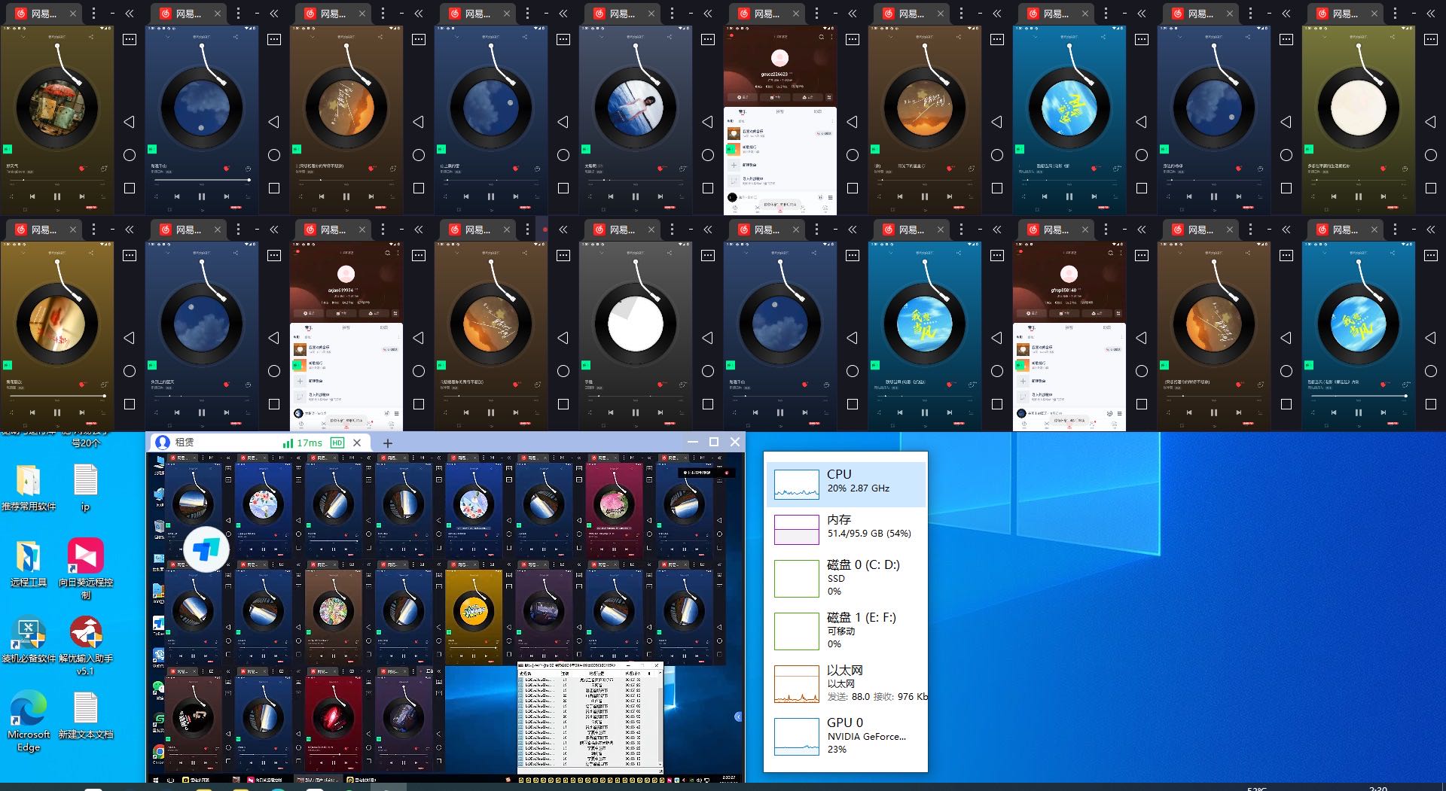Open play queue icon in umbrella-album player

click(x=105, y=196)
